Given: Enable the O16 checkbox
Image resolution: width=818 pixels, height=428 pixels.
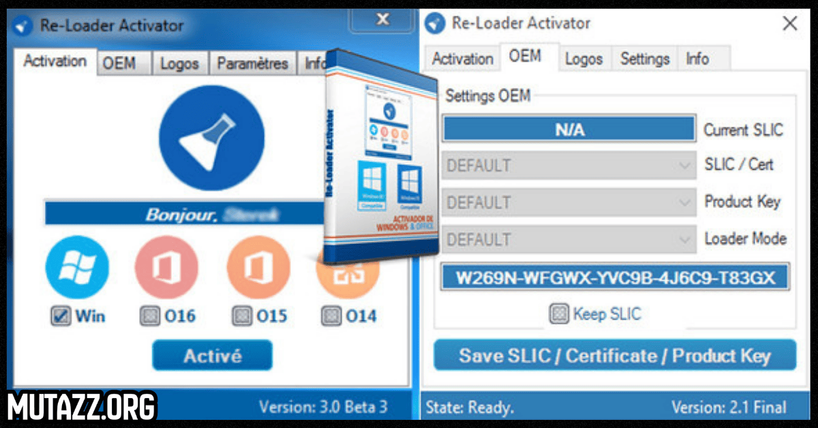Looking at the screenshot, I should tap(149, 316).
